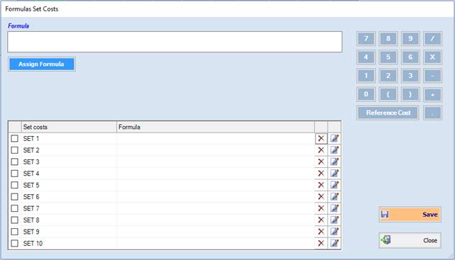455x260 pixels.
Task: Click keypad digit 0
Action: point(366,94)
